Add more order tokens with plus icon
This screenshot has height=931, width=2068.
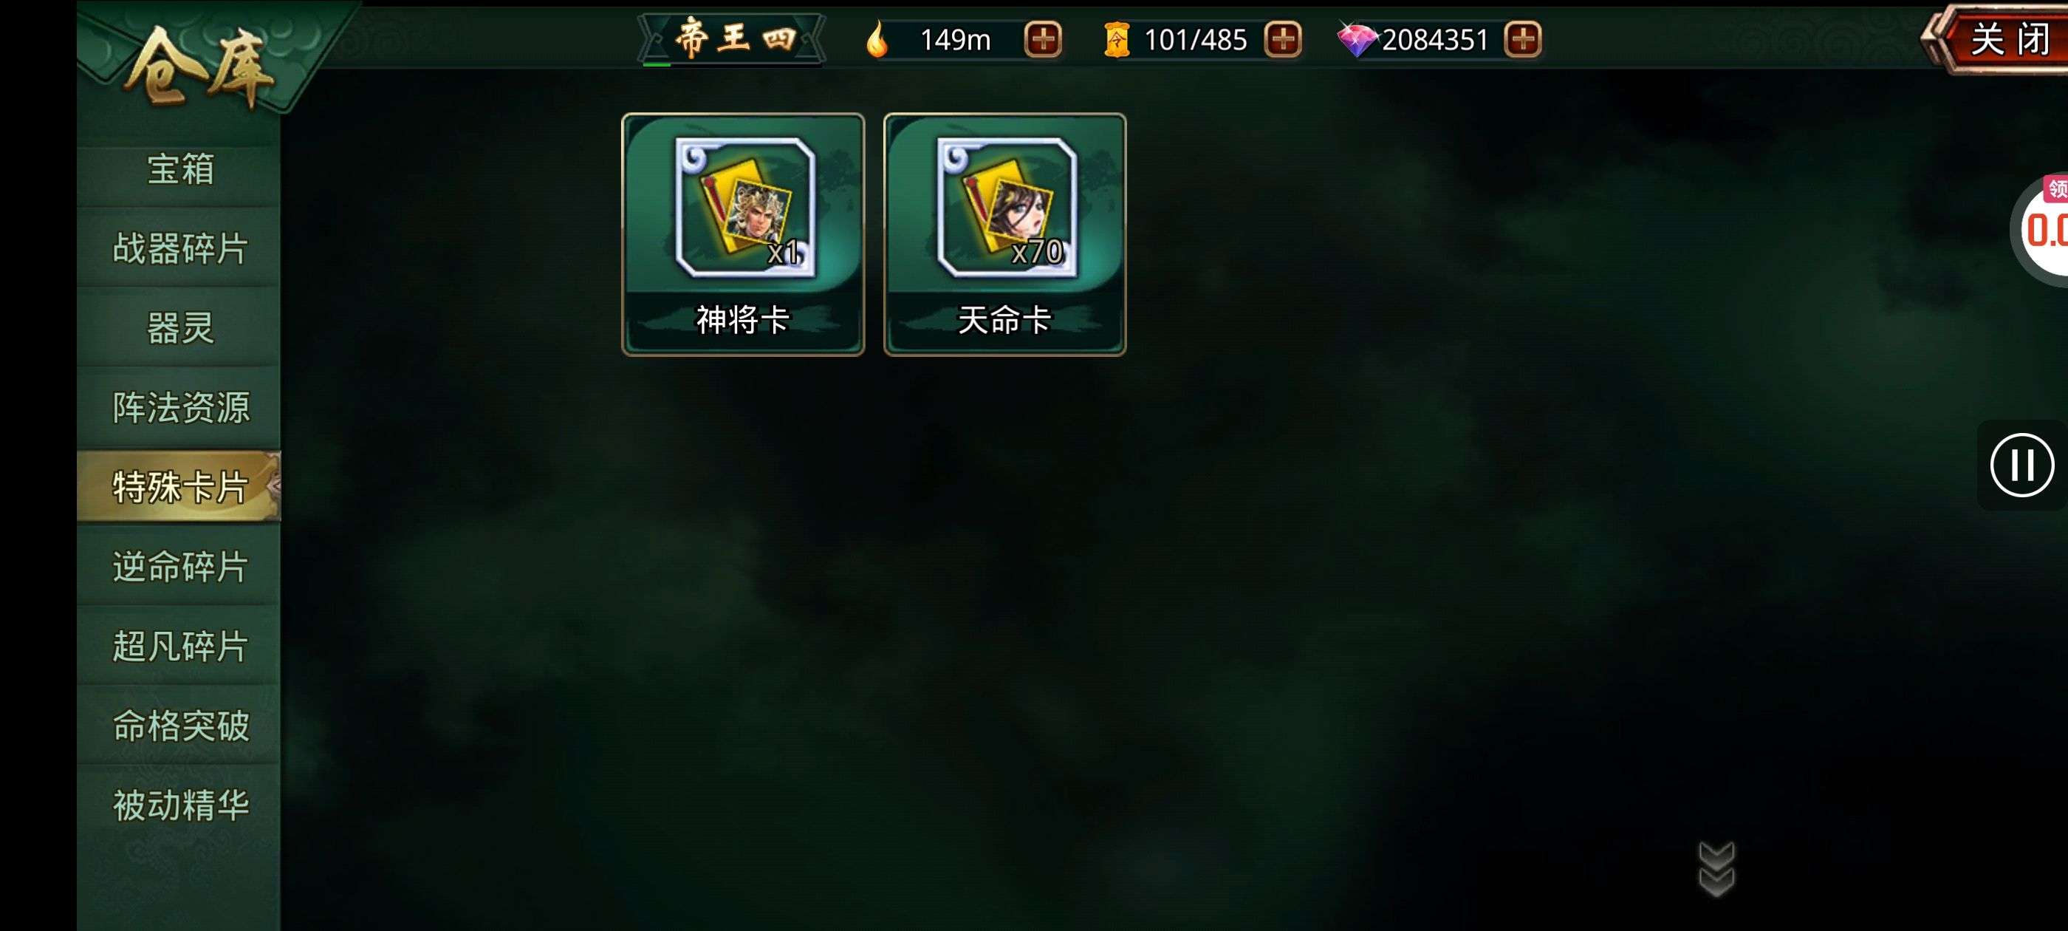coord(1282,39)
